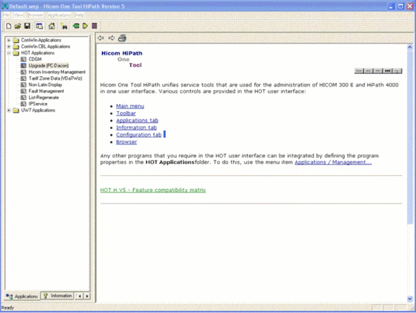Screen dimensions: 416x313
Task: Open the Help menu
Action: (79, 15)
